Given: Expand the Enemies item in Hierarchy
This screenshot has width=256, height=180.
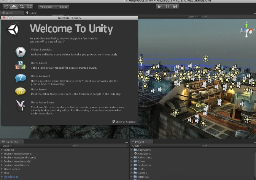Looking at the screenshot, I should tap(2, 150).
